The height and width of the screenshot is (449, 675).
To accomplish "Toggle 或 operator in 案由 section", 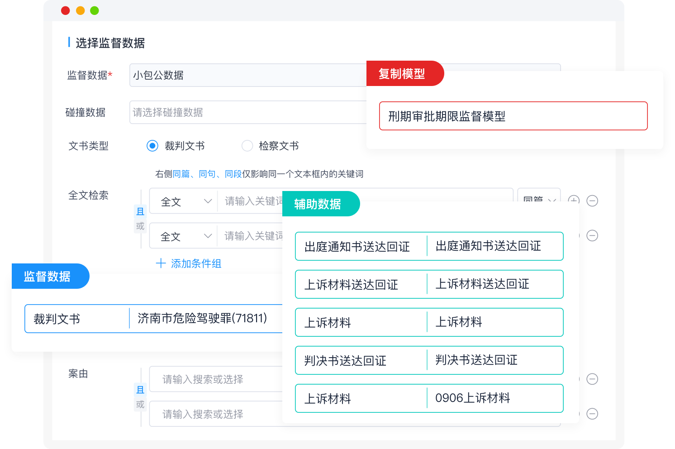I will point(140,404).
